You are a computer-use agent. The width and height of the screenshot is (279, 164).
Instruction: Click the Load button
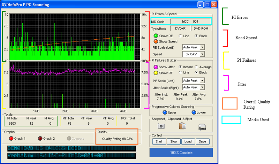click(x=188, y=141)
